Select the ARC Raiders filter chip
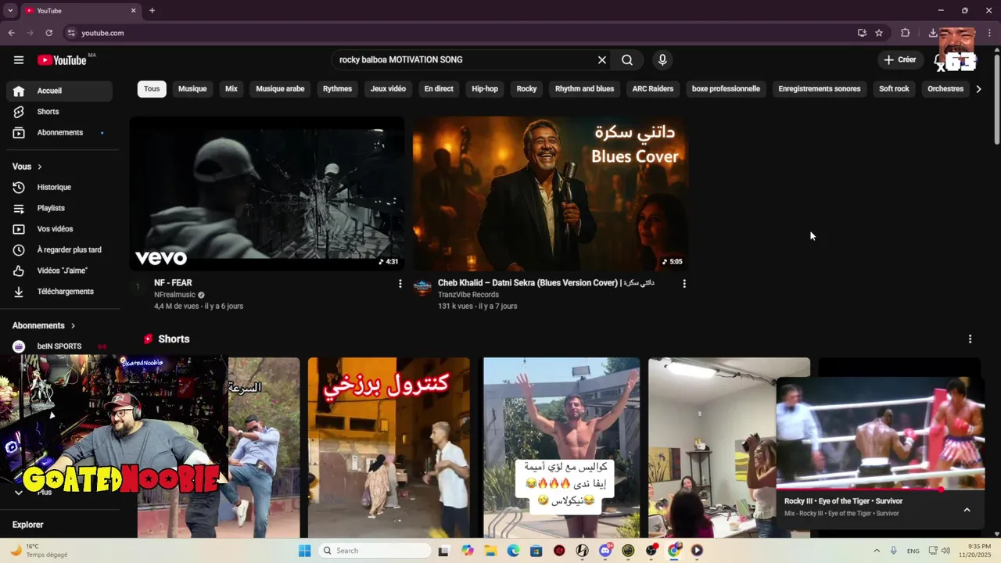The image size is (1001, 563). pyautogui.click(x=653, y=89)
